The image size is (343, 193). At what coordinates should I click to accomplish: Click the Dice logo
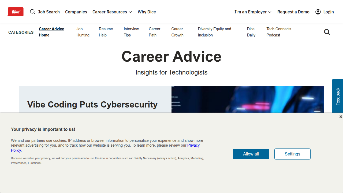coord(15,12)
